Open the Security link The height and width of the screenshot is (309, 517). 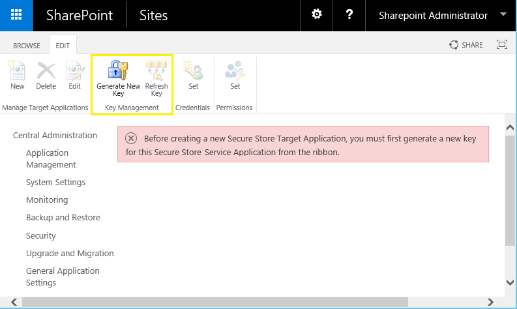tap(41, 235)
